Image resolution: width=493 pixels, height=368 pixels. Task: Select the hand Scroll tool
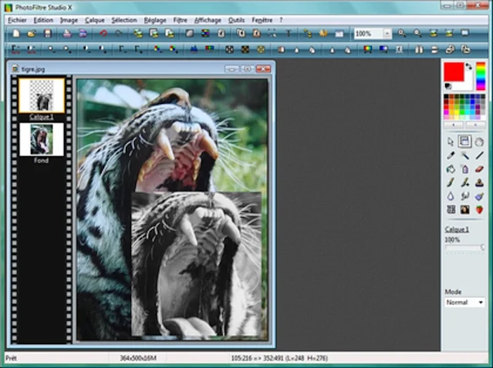[x=479, y=142]
